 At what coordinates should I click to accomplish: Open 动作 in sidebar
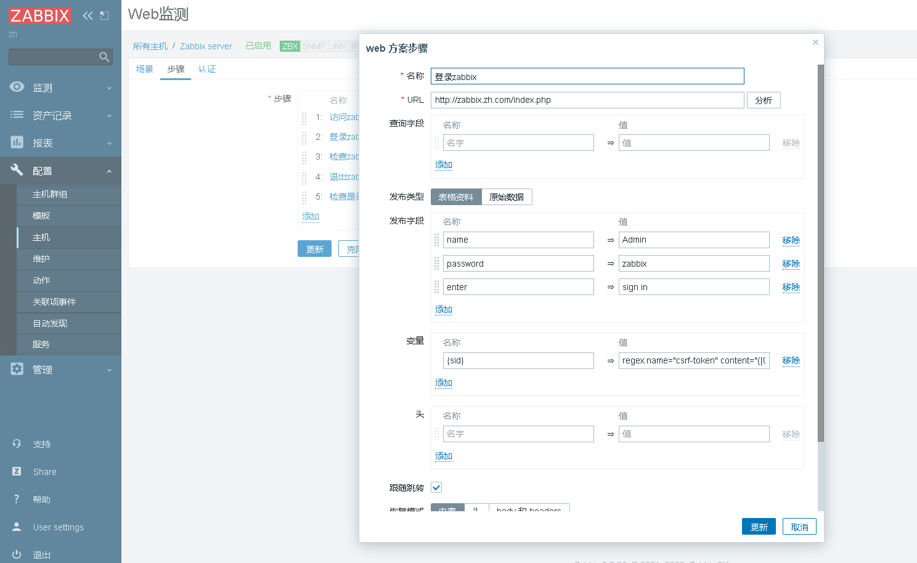[x=69, y=281]
